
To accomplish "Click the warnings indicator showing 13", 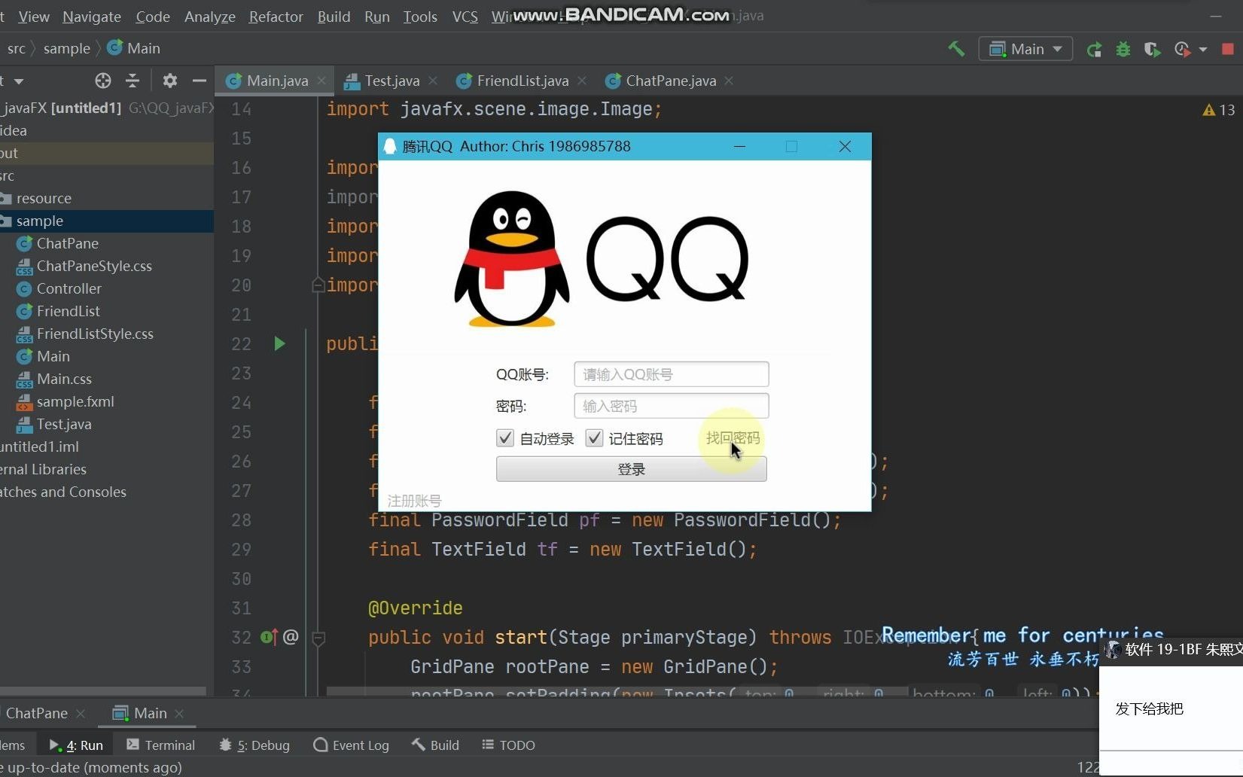I will point(1218,110).
